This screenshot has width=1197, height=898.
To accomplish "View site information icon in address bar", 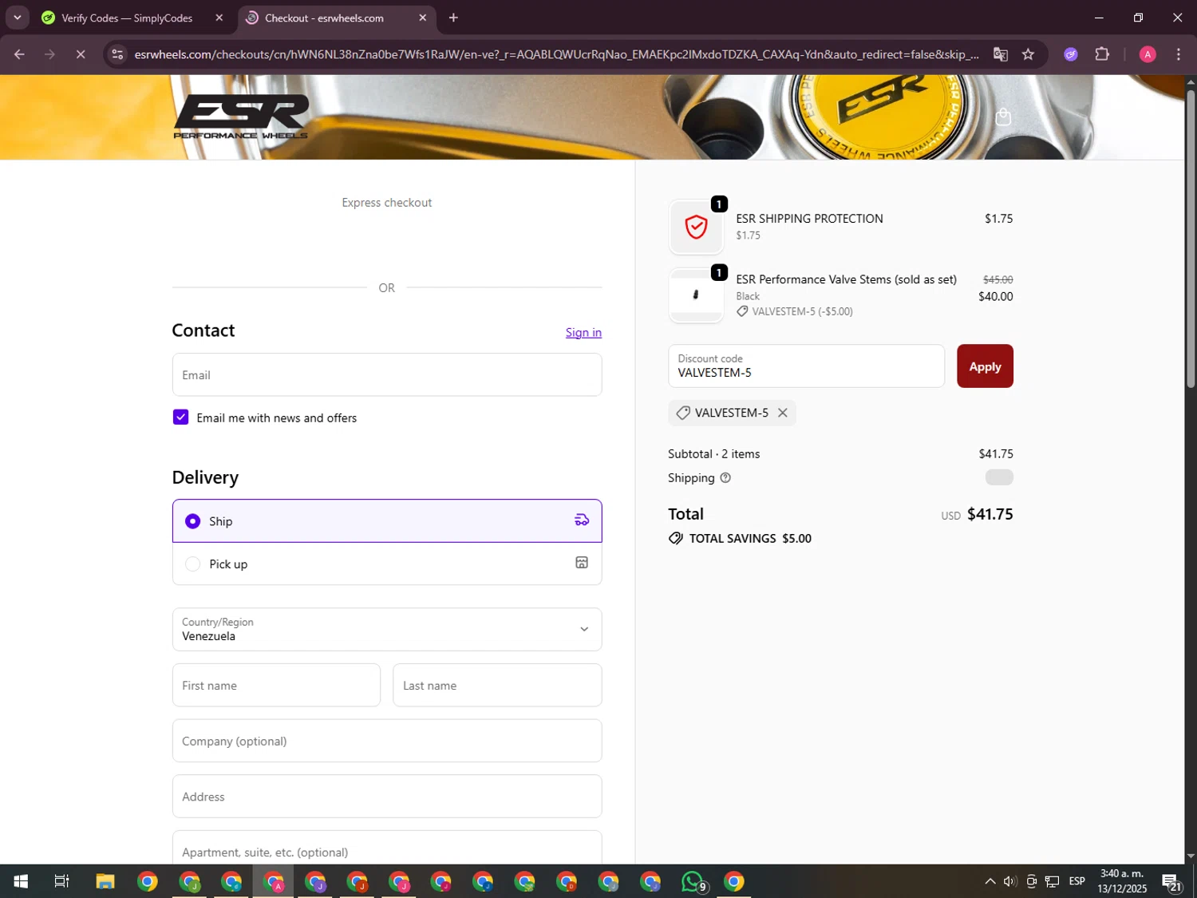I will tap(117, 54).
